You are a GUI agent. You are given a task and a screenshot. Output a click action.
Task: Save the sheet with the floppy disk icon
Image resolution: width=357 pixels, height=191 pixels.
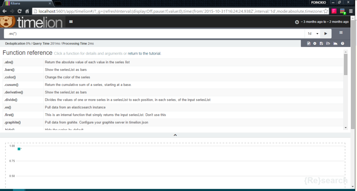[321, 43]
